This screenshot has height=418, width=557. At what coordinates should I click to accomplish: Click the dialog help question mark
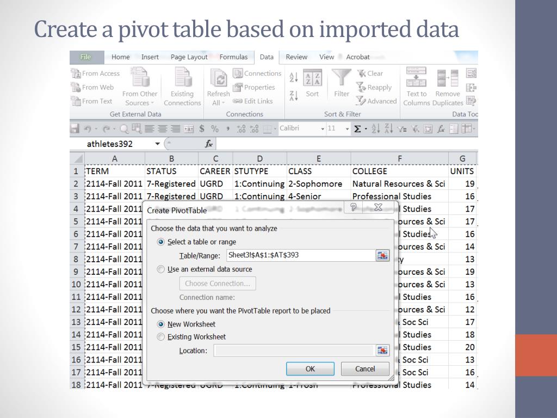pyautogui.click(x=353, y=207)
